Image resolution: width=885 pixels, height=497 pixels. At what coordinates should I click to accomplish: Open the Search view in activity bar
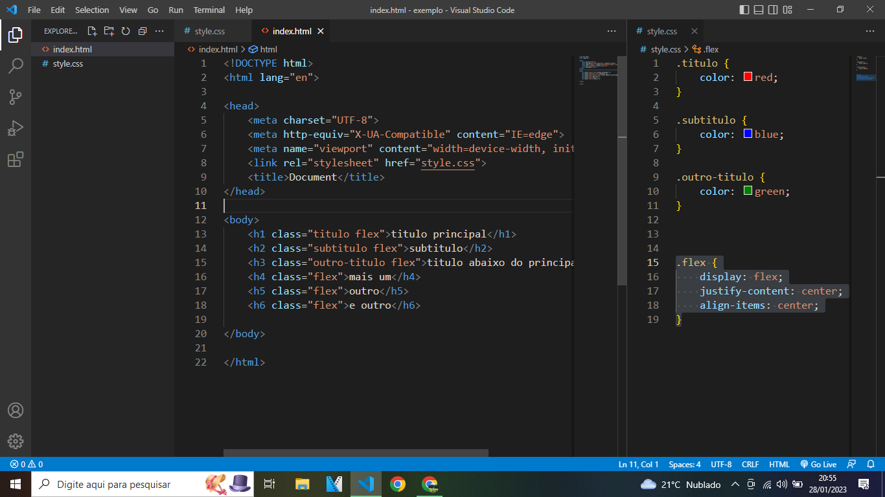tap(16, 66)
